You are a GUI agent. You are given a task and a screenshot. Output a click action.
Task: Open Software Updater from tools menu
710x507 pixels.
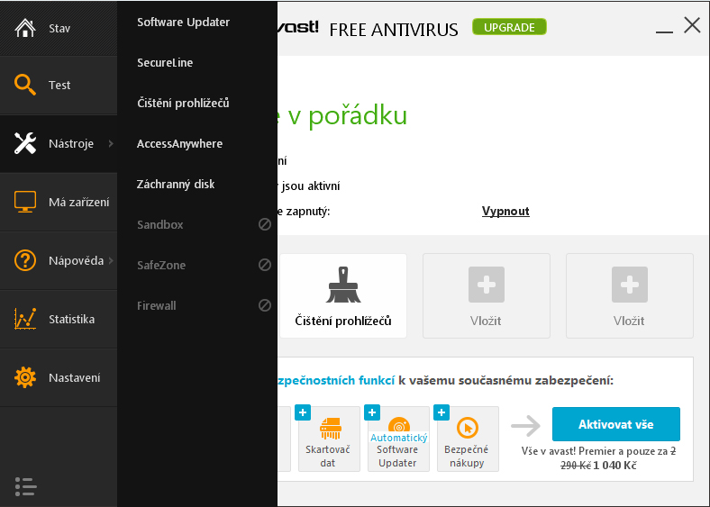tap(184, 22)
